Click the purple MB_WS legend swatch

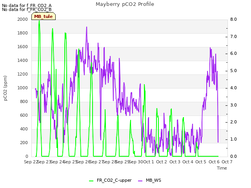[x=140, y=181]
